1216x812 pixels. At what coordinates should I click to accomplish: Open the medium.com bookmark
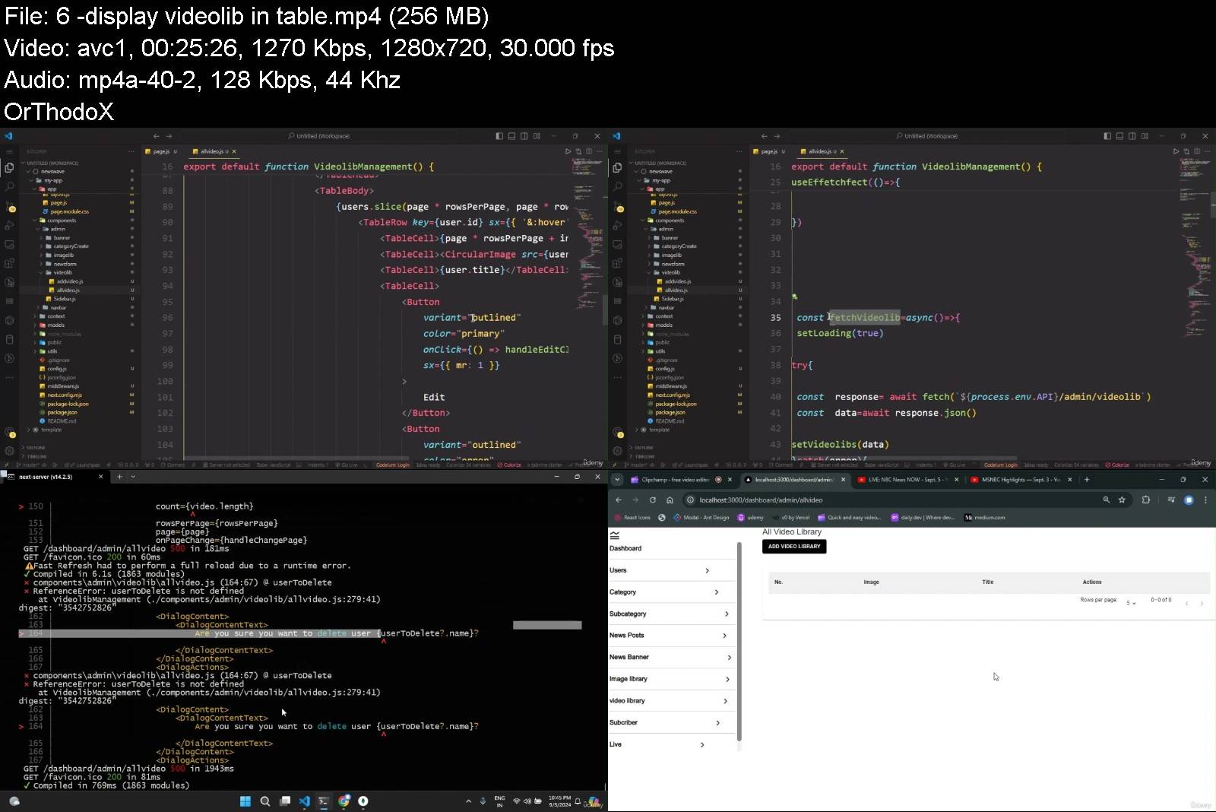click(x=985, y=518)
